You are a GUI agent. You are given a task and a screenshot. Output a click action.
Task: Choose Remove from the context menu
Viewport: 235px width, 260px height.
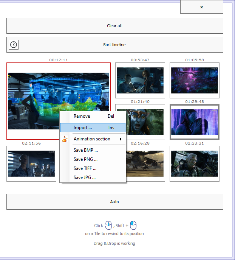[93, 116]
